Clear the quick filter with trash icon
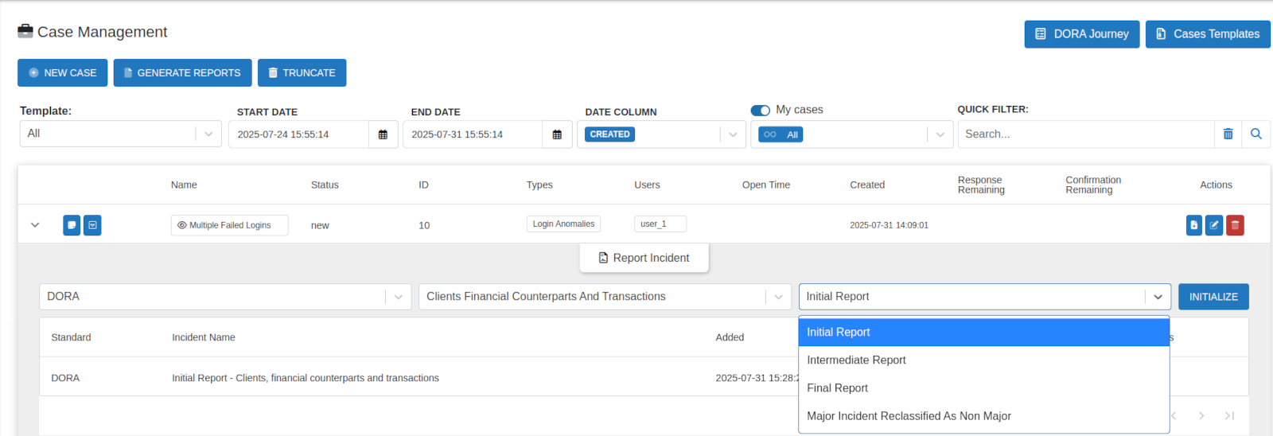1273x436 pixels. [1228, 134]
